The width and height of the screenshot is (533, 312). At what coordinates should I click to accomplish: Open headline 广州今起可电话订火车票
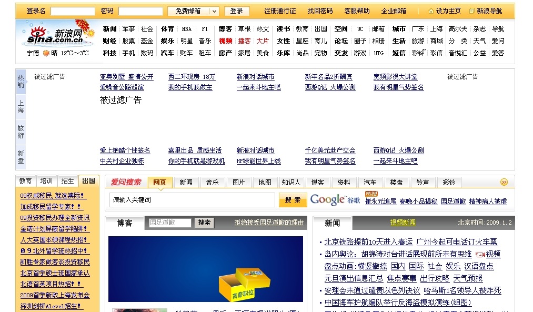click(x=457, y=242)
